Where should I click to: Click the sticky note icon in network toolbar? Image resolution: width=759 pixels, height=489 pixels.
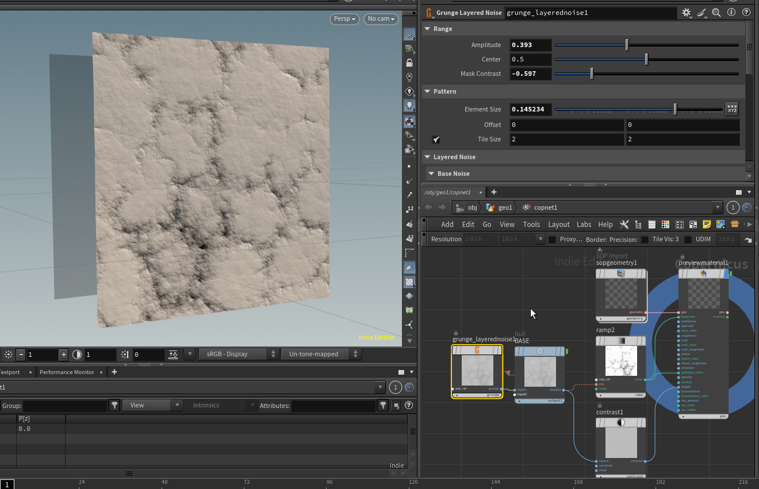click(x=707, y=224)
